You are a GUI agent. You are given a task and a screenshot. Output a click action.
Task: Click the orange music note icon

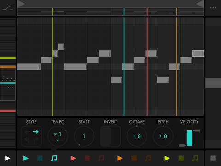pos(148,158)
